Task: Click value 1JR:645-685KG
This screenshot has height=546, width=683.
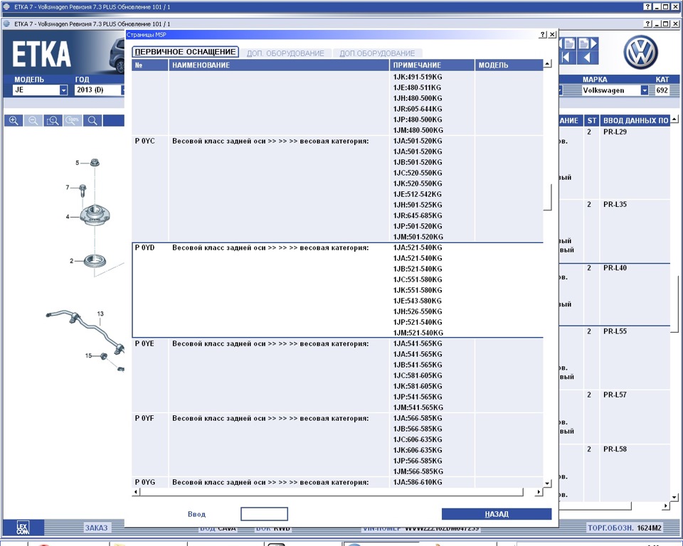Action: (x=418, y=215)
